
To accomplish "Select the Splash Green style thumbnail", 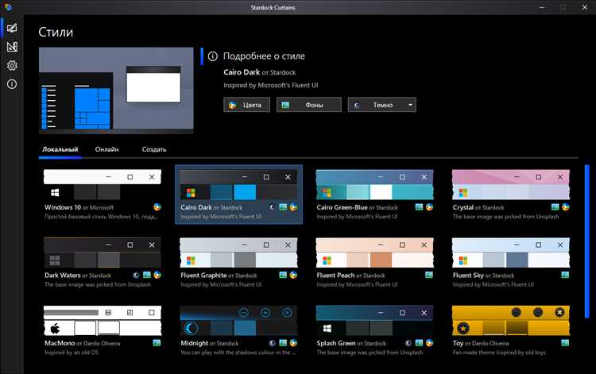I will coord(374,321).
